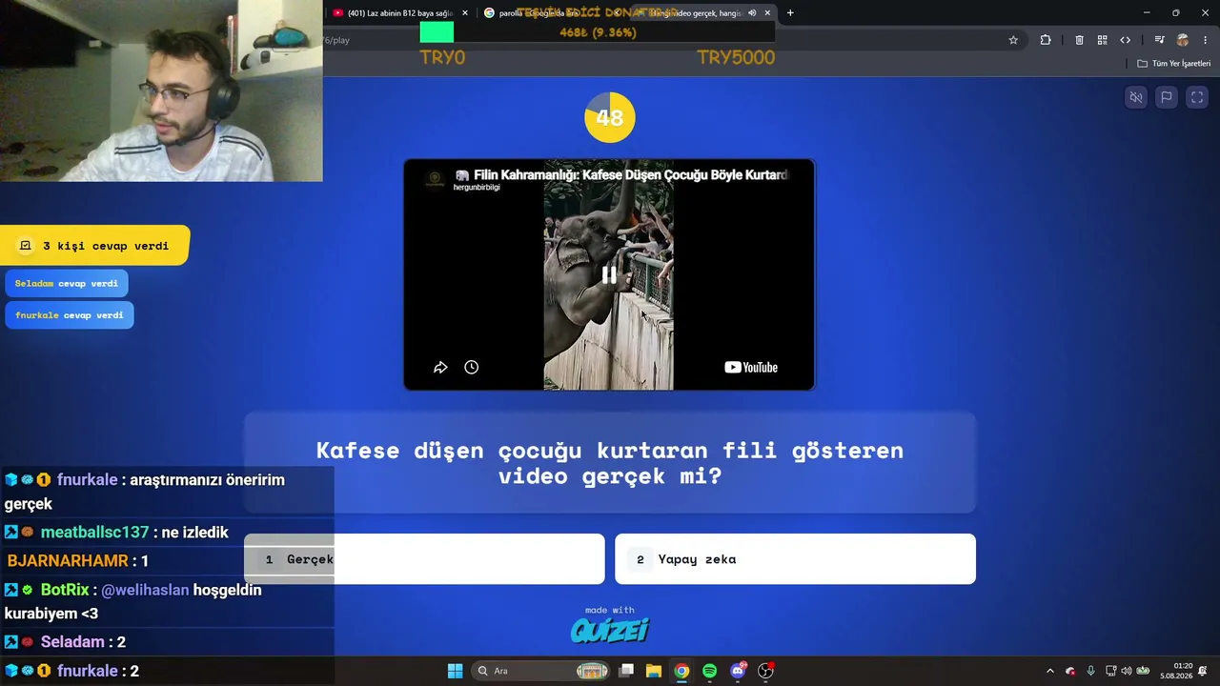Click the webcam overlay of the streamer
Screen dimensions: 1220x686
pyautogui.click(x=161, y=91)
